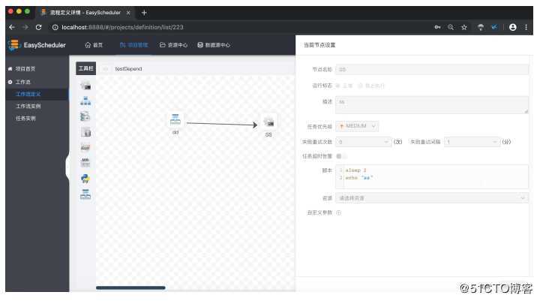Open the 数据源中心 menu
The width and height of the screenshot is (540, 301).
(x=214, y=45)
